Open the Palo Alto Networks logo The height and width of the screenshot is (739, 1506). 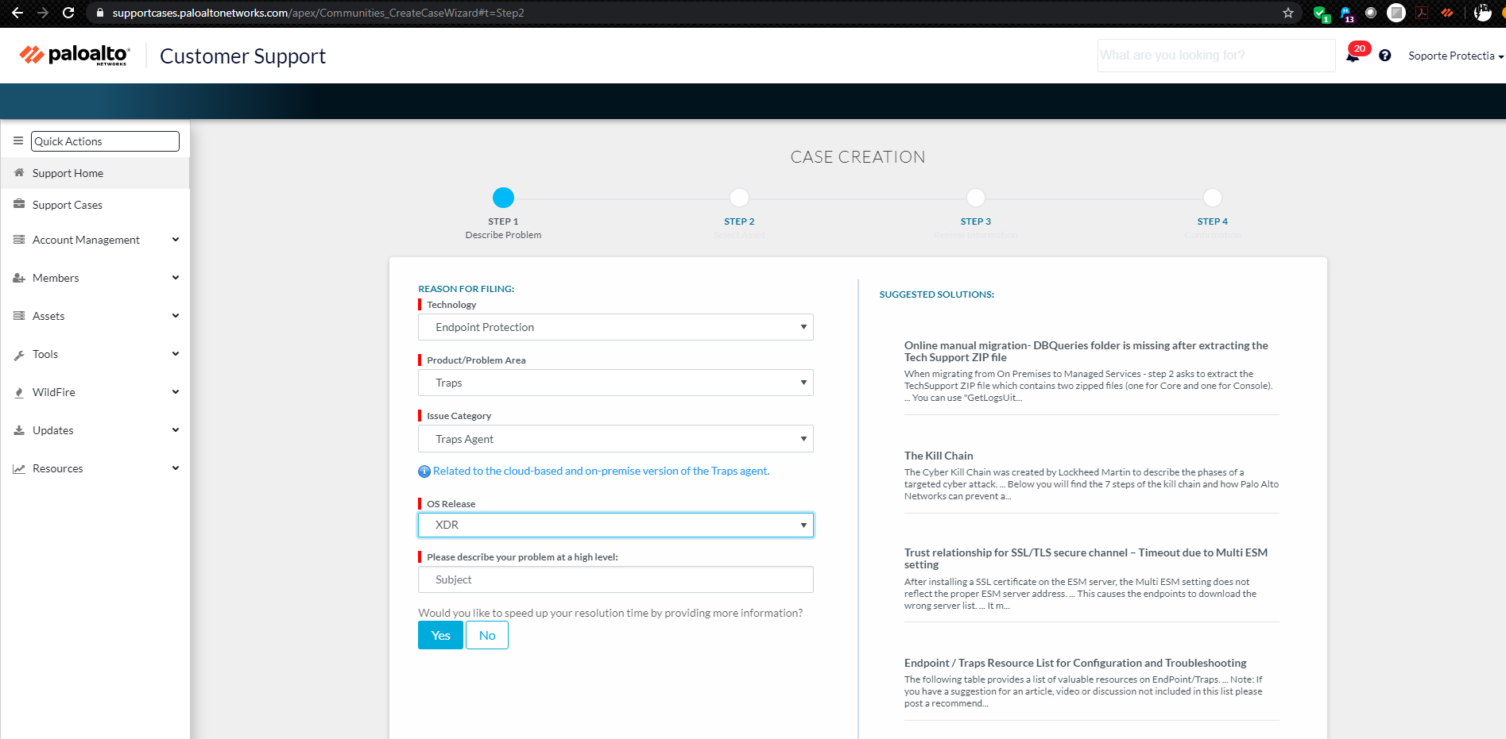(75, 55)
